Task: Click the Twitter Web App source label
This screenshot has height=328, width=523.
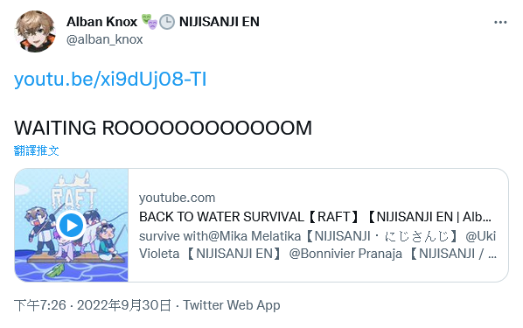Action: tap(232, 305)
